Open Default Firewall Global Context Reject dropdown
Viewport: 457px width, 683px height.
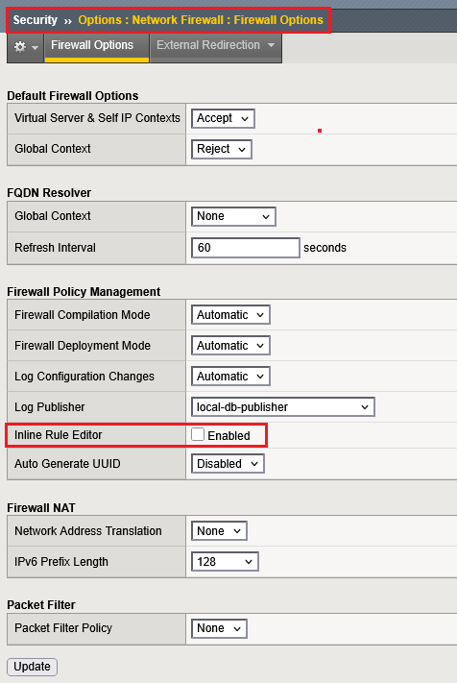(x=222, y=150)
